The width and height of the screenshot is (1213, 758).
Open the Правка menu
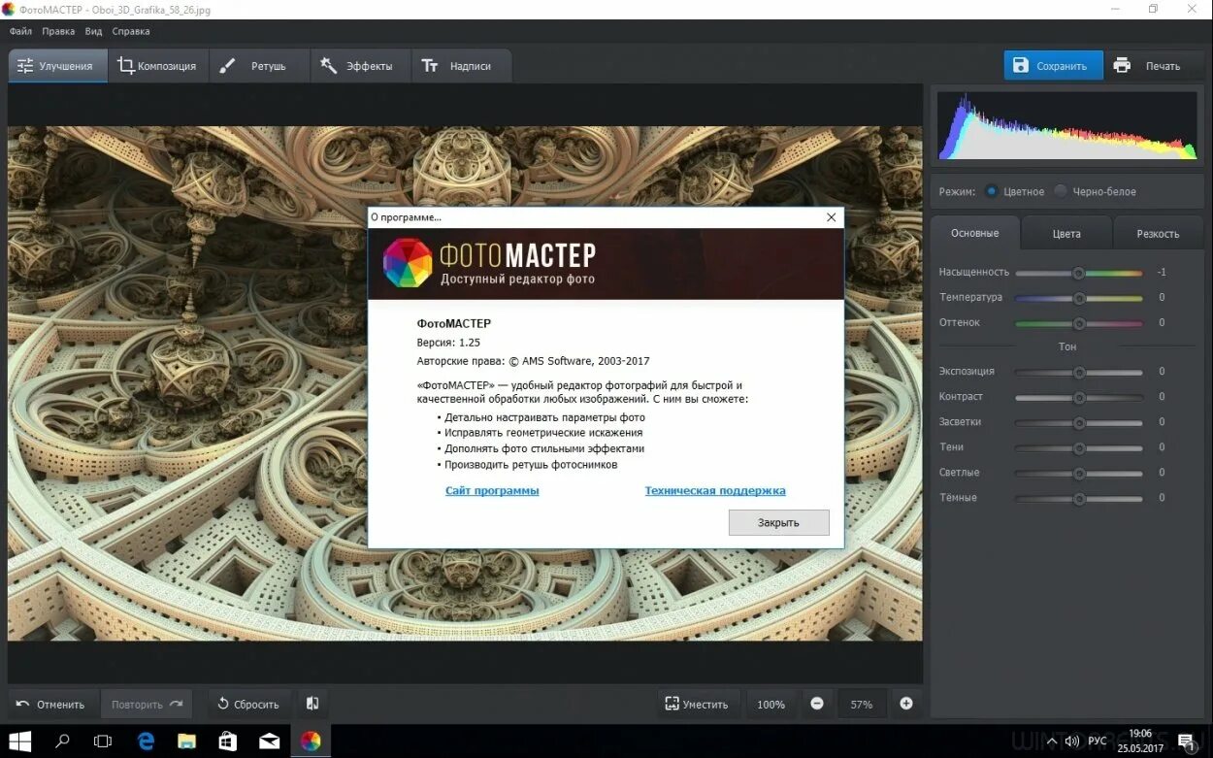(x=59, y=31)
